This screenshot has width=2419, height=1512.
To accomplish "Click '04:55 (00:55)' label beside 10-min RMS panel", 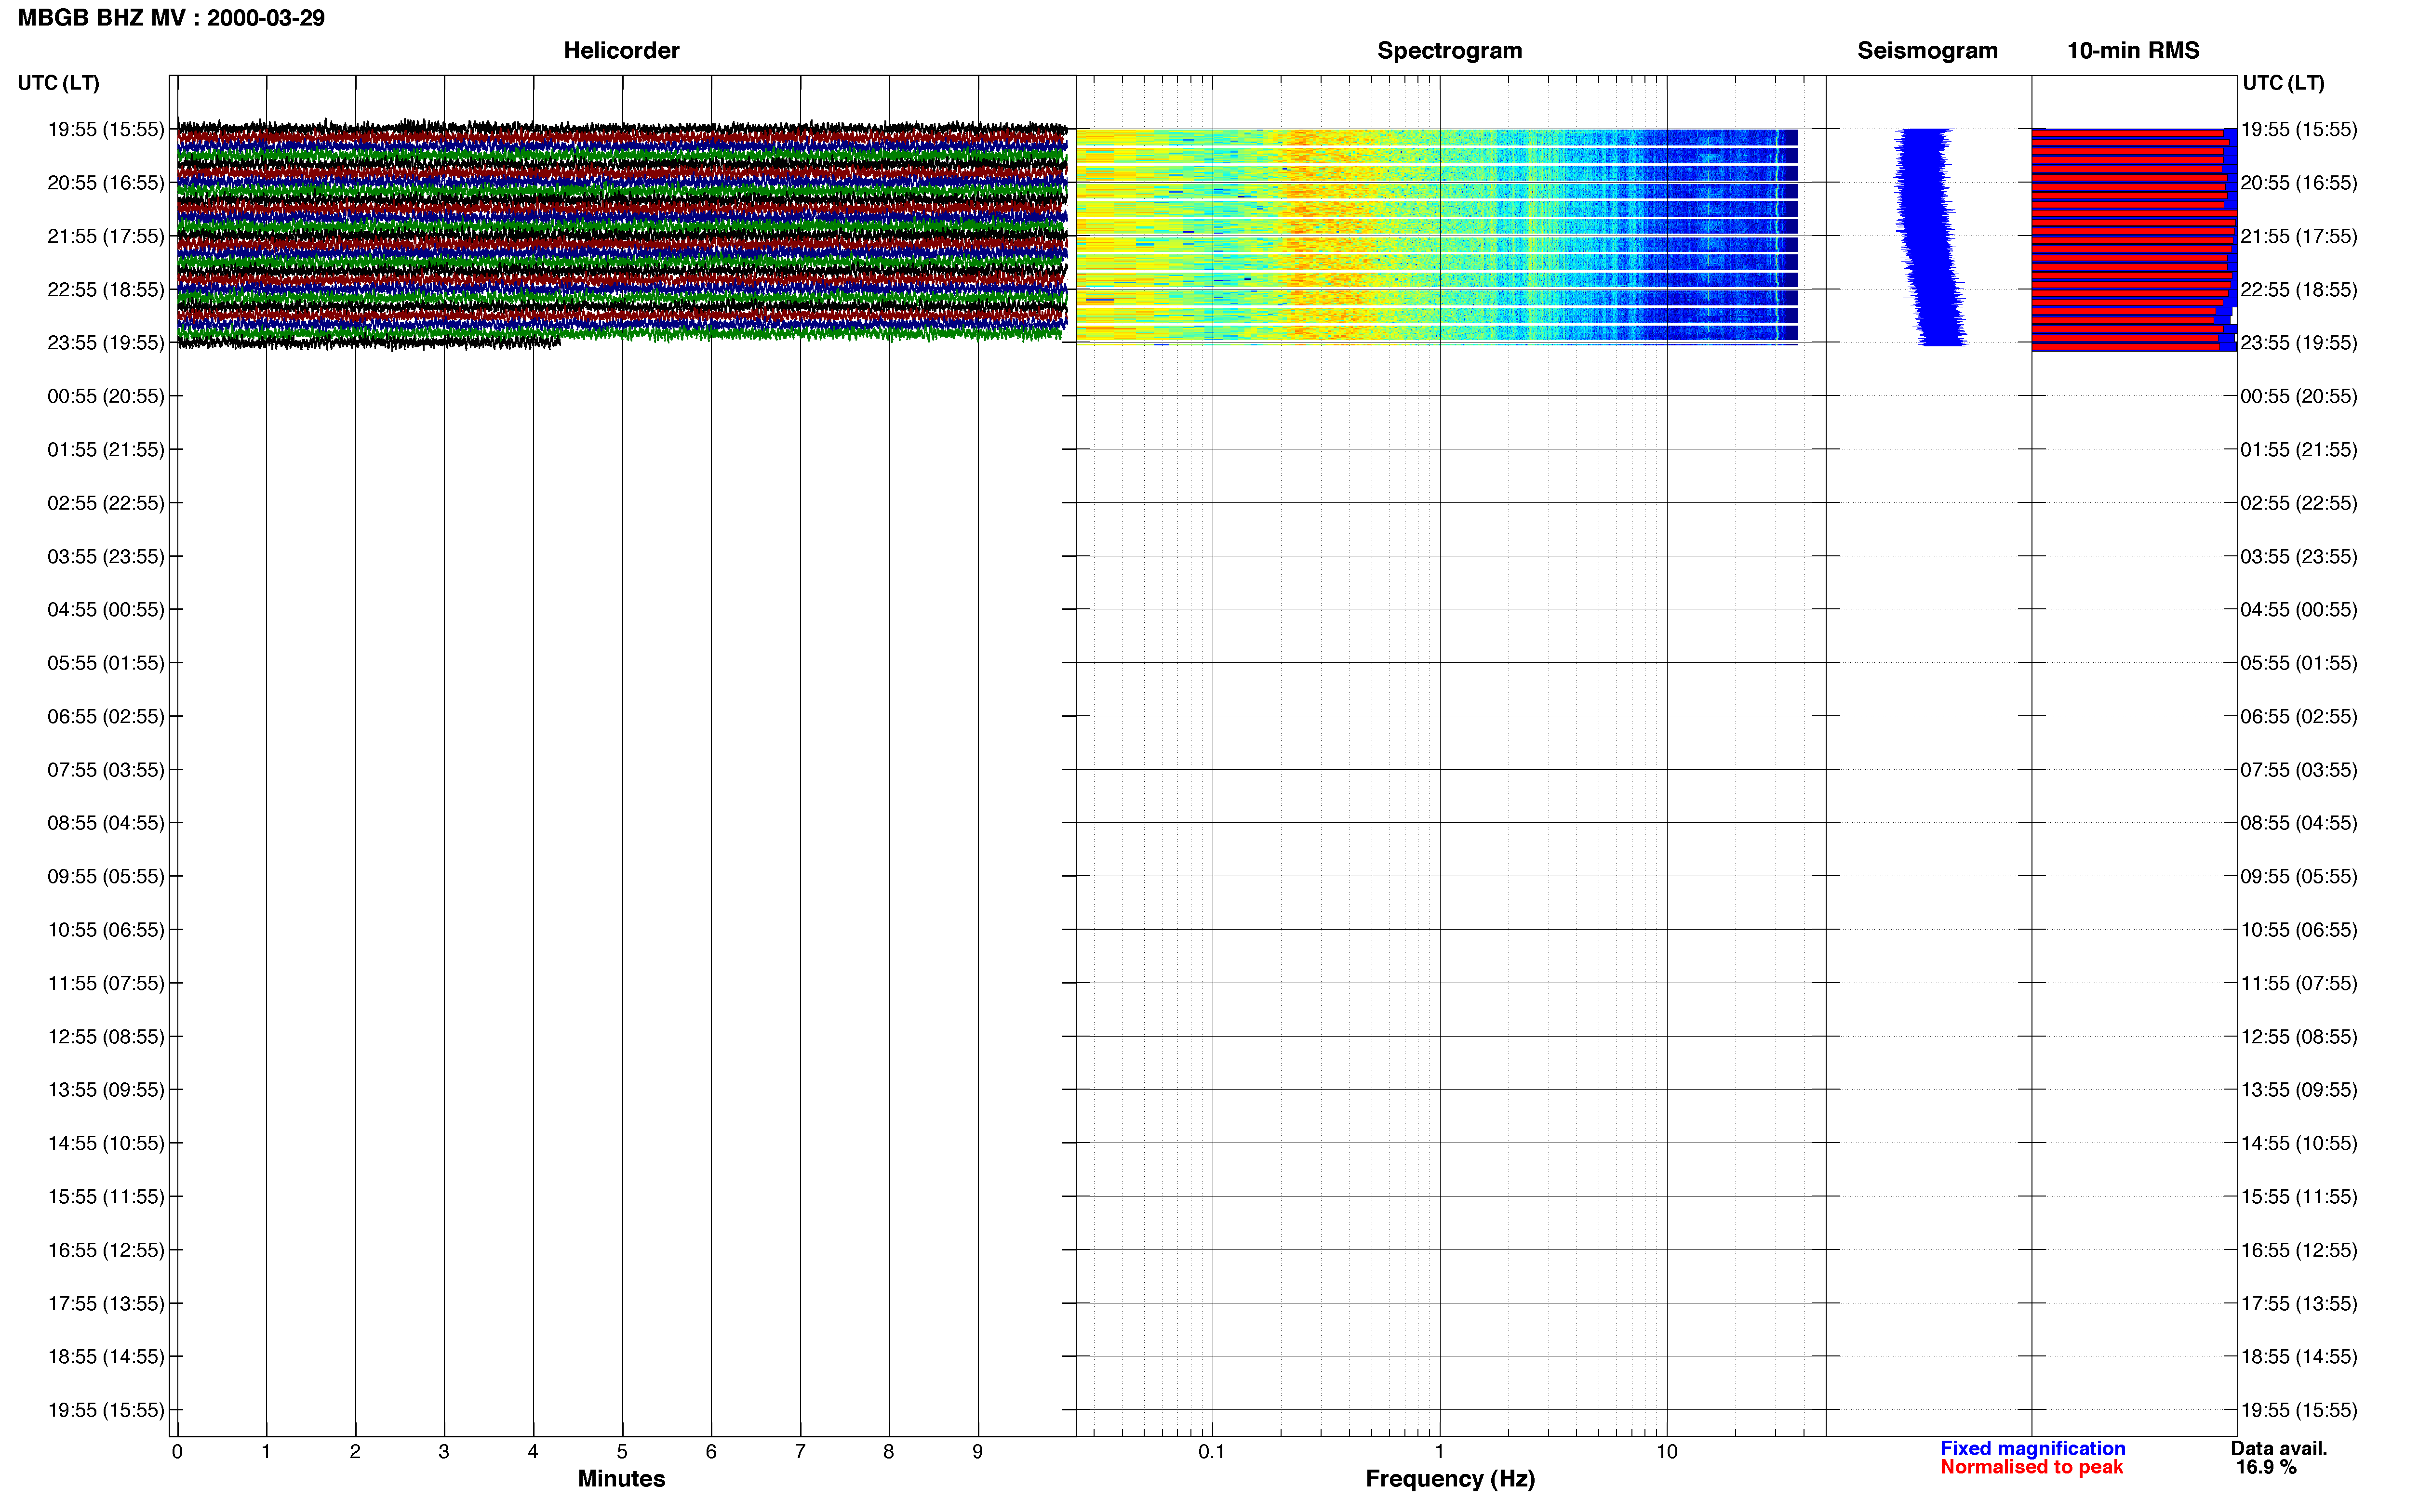I will 2299,609.
